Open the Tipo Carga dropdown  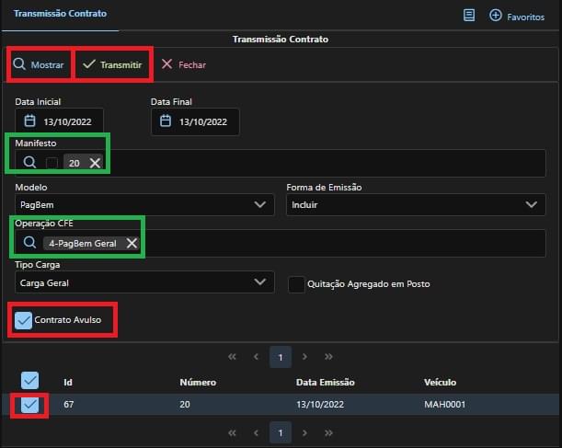coord(144,283)
